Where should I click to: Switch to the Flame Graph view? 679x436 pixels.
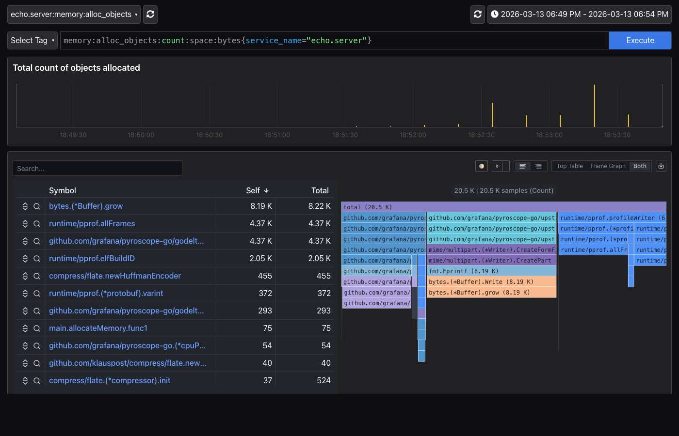click(x=608, y=166)
